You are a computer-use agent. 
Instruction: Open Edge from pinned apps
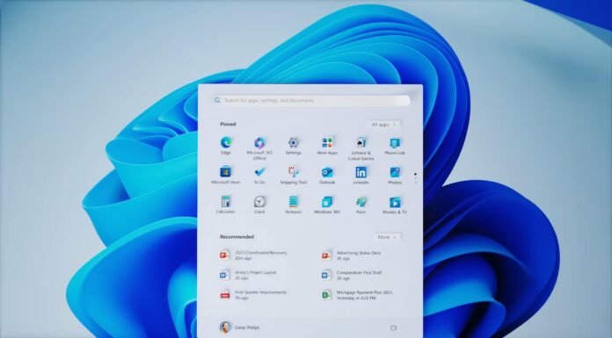tap(226, 146)
